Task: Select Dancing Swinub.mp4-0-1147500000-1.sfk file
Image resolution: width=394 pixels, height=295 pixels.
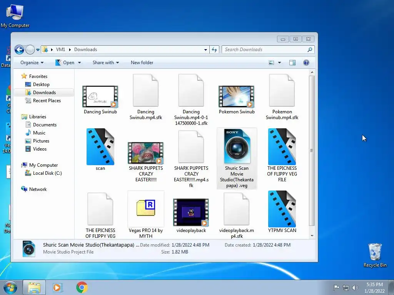Action: (x=191, y=99)
